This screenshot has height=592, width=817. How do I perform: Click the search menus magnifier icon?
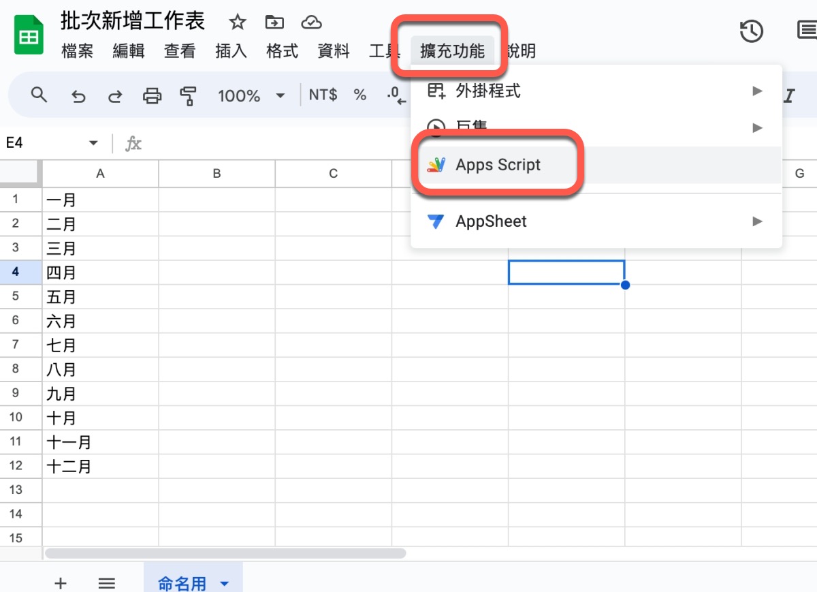tap(39, 95)
